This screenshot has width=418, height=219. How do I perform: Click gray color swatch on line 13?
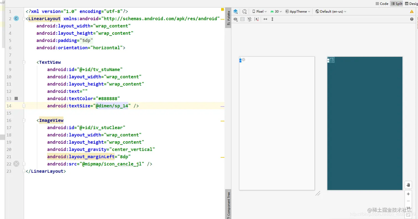(16, 98)
